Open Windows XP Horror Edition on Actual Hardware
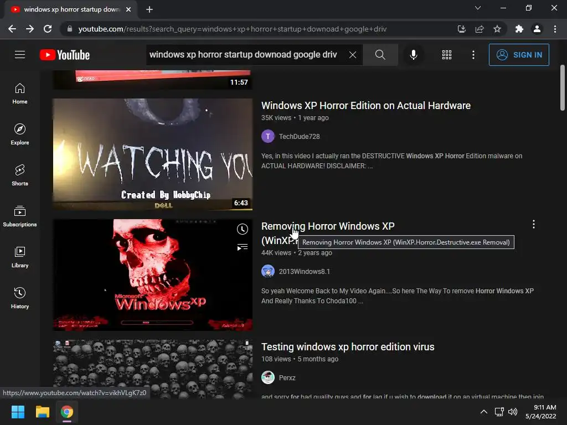Viewport: 567px width, 425px height. pos(366,106)
